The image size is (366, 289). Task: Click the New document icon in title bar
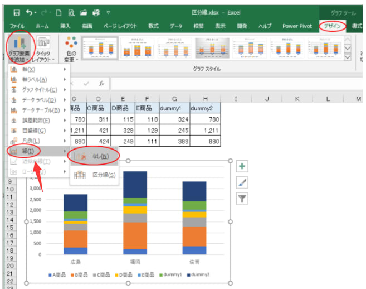[x=58, y=11]
